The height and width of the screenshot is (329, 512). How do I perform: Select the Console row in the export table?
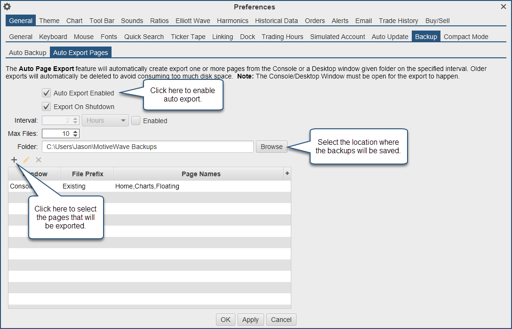[141, 186]
